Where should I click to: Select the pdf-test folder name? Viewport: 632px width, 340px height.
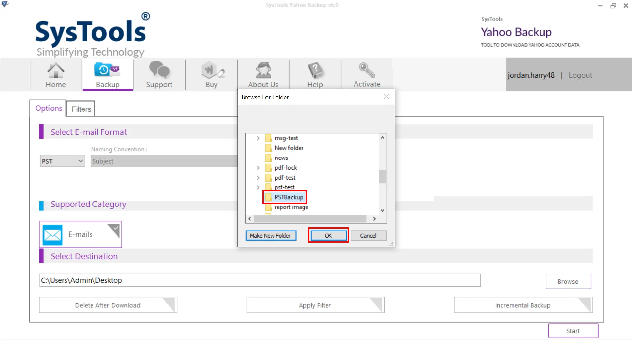(285, 178)
